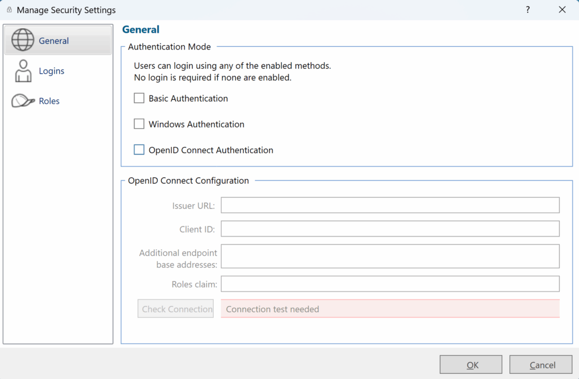Select the globe icon for General settings
Image resolution: width=579 pixels, height=379 pixels.
coord(23,40)
